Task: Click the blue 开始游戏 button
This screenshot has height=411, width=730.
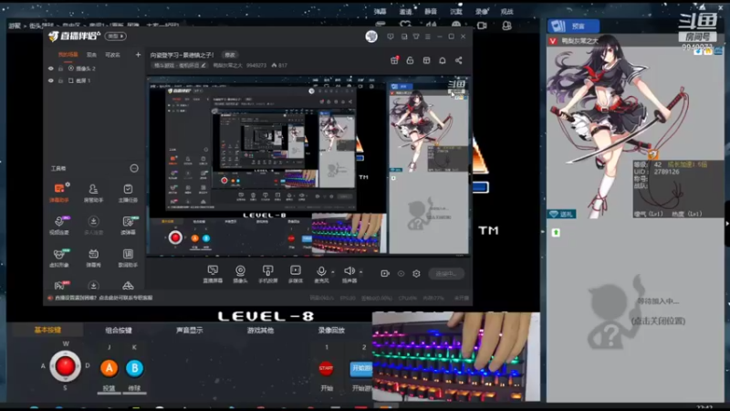Action: tap(361, 368)
